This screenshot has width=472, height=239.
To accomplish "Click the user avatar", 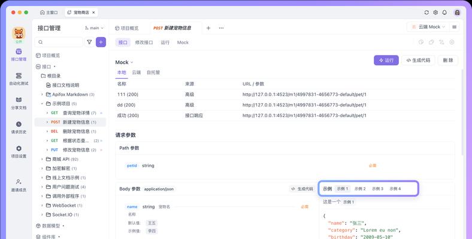I will click(x=457, y=13).
